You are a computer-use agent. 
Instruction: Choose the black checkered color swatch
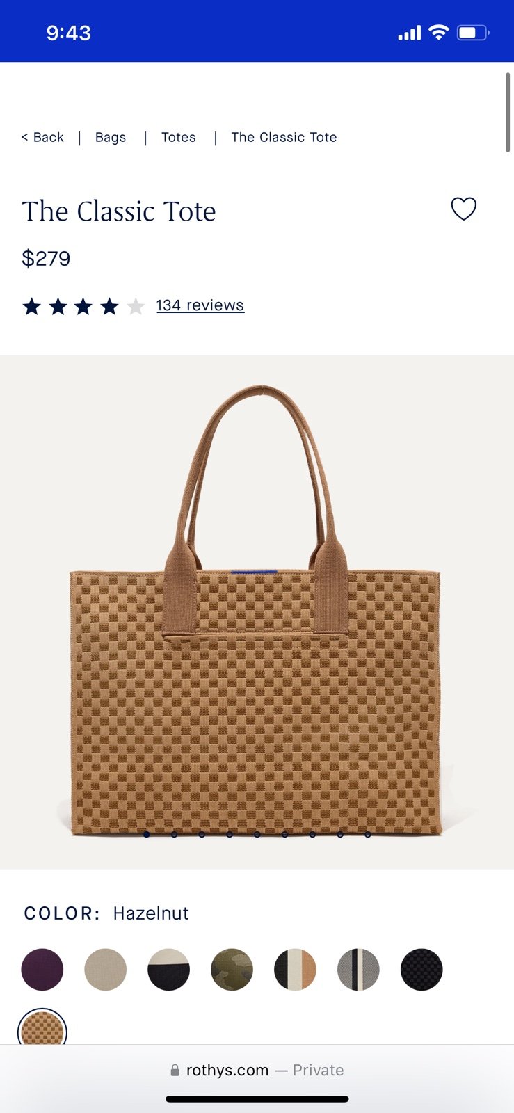421,969
